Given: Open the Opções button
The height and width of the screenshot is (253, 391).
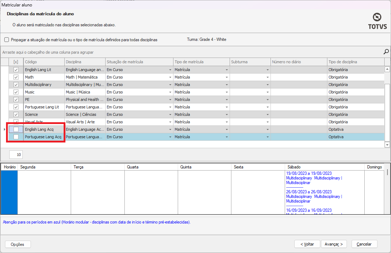Looking at the screenshot, I should tap(18, 244).
